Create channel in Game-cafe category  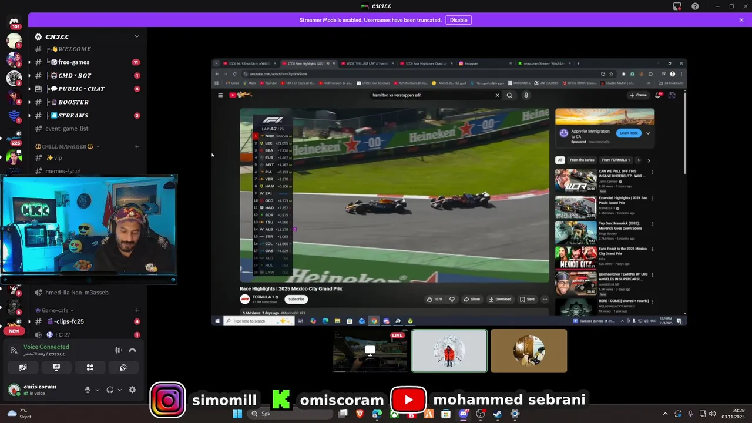tap(137, 310)
